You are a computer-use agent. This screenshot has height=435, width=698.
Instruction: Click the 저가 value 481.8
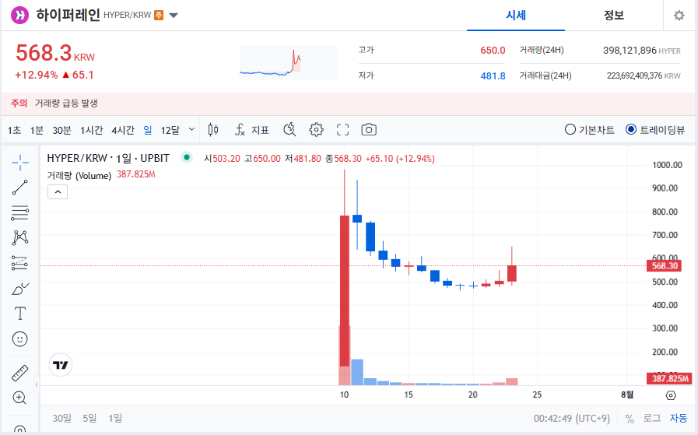click(493, 76)
